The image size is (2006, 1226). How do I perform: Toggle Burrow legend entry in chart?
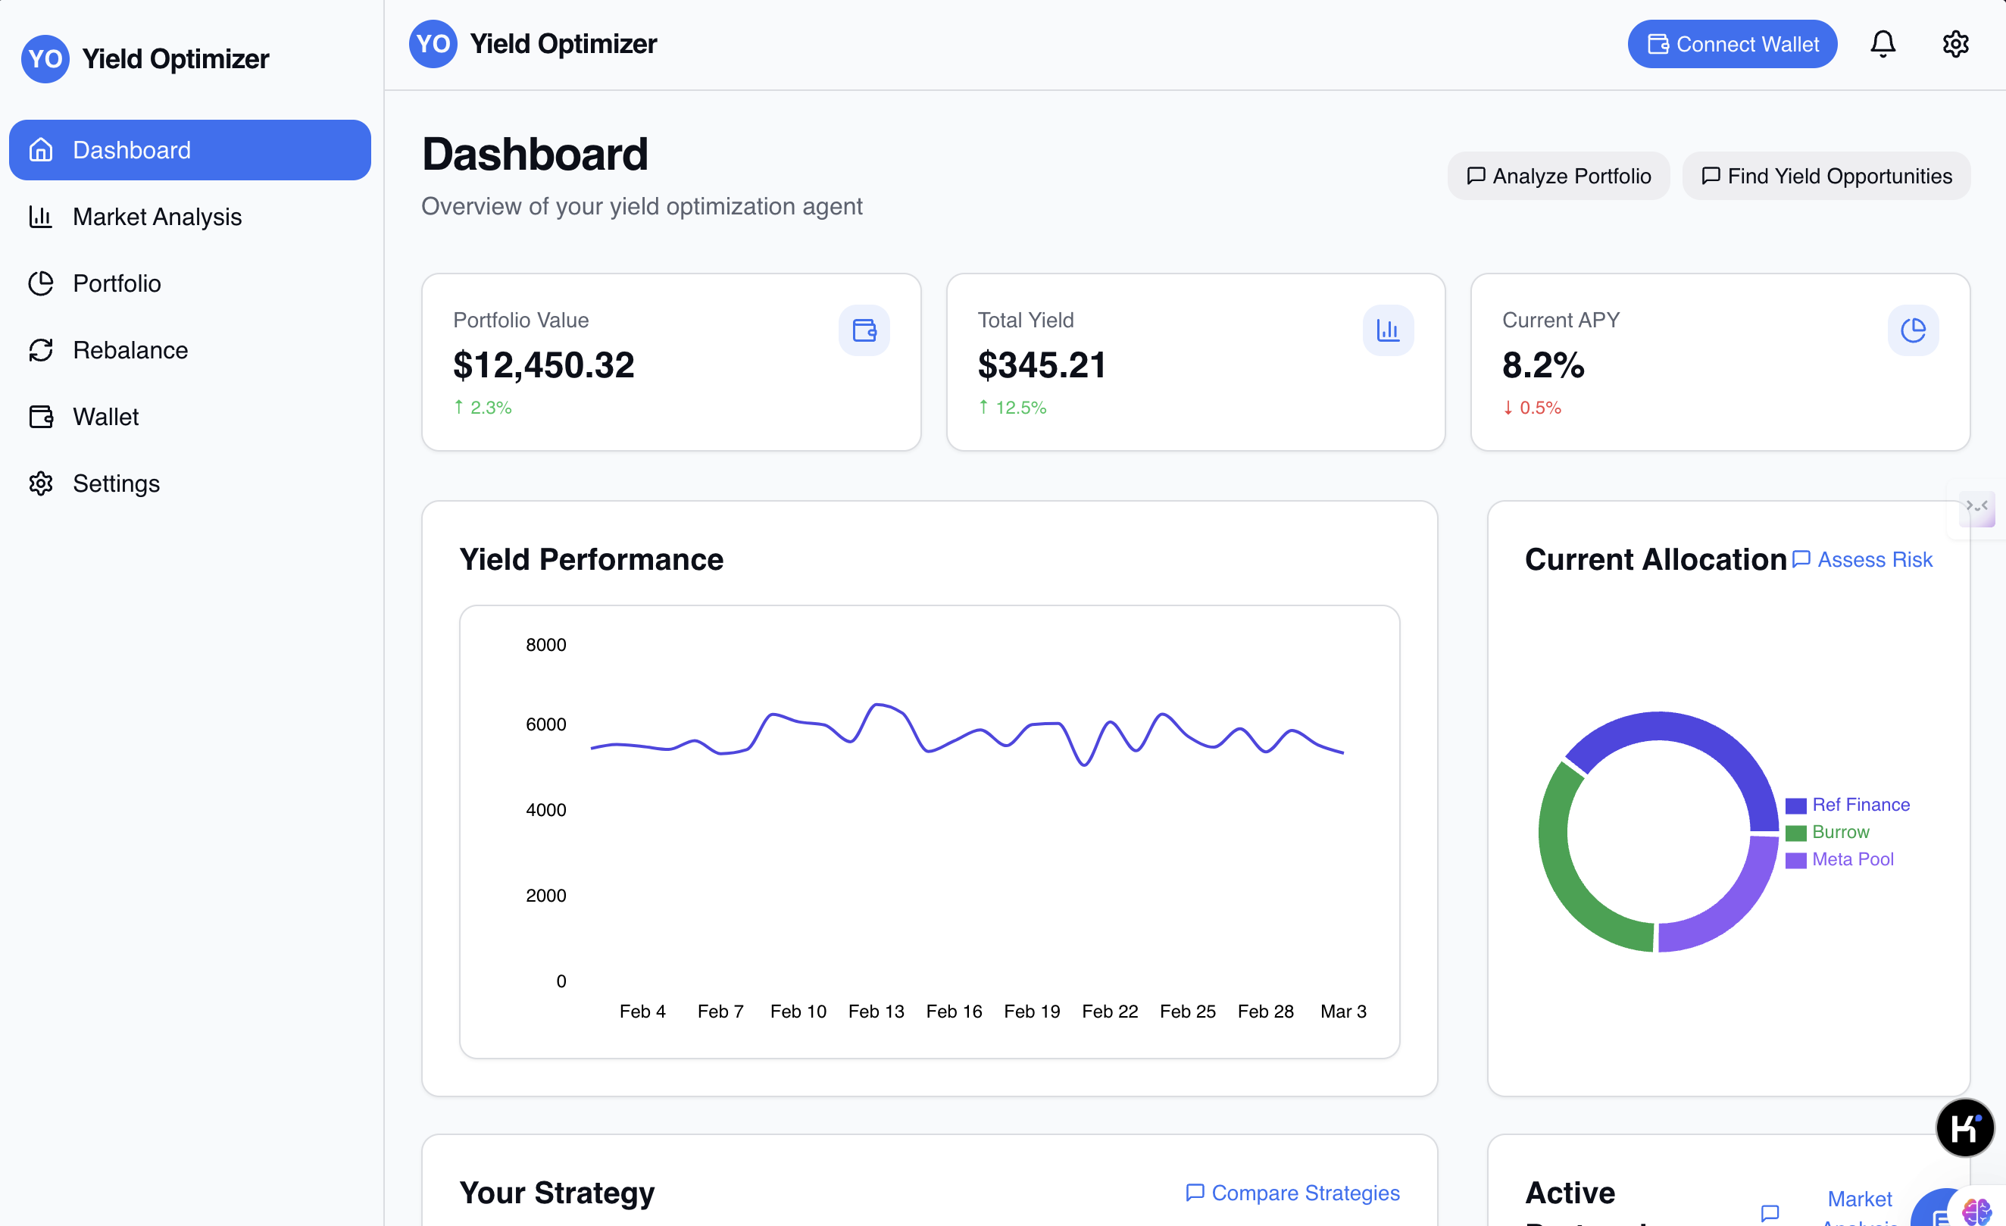click(x=1829, y=832)
